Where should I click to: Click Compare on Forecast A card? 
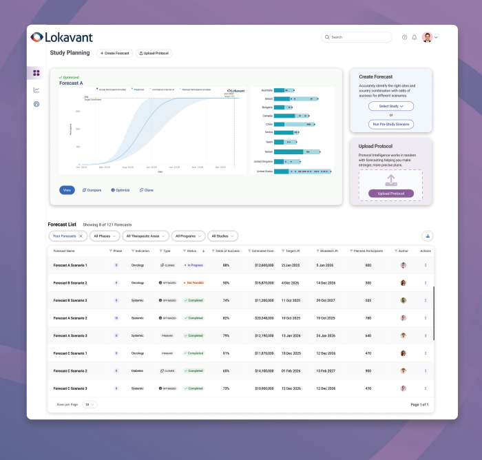pyautogui.click(x=92, y=190)
